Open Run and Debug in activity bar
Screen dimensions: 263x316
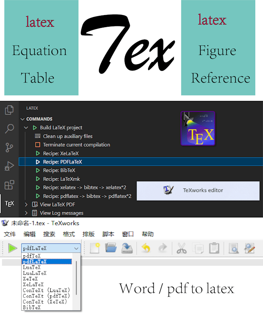(x=9, y=166)
